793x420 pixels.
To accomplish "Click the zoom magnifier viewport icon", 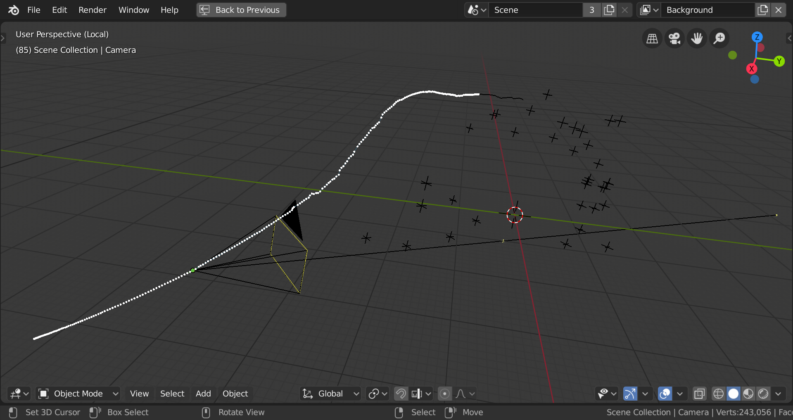I will (x=719, y=38).
